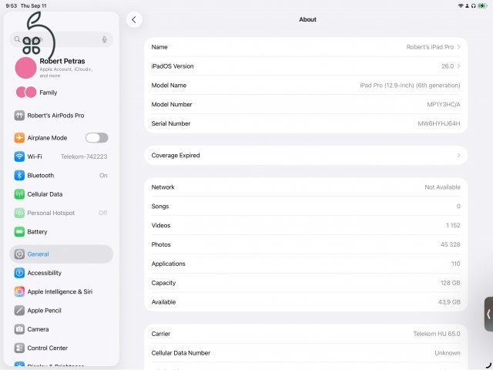Tap Applications count 110
This screenshot has height=370, width=493.
(455, 264)
